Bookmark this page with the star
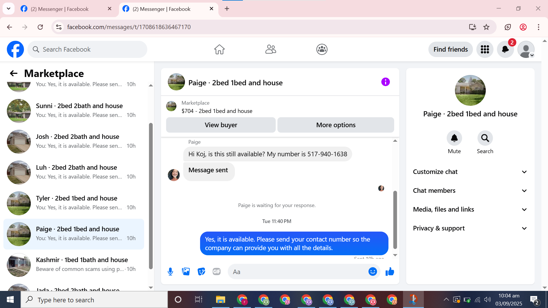Image resolution: width=548 pixels, height=308 pixels. click(486, 27)
